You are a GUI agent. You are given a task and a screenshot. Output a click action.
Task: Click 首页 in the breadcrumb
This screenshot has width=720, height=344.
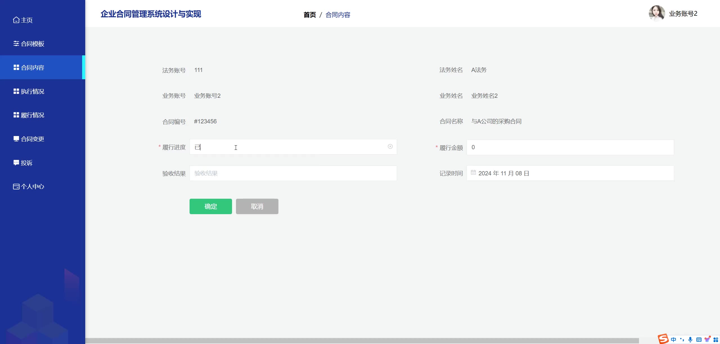pos(310,15)
